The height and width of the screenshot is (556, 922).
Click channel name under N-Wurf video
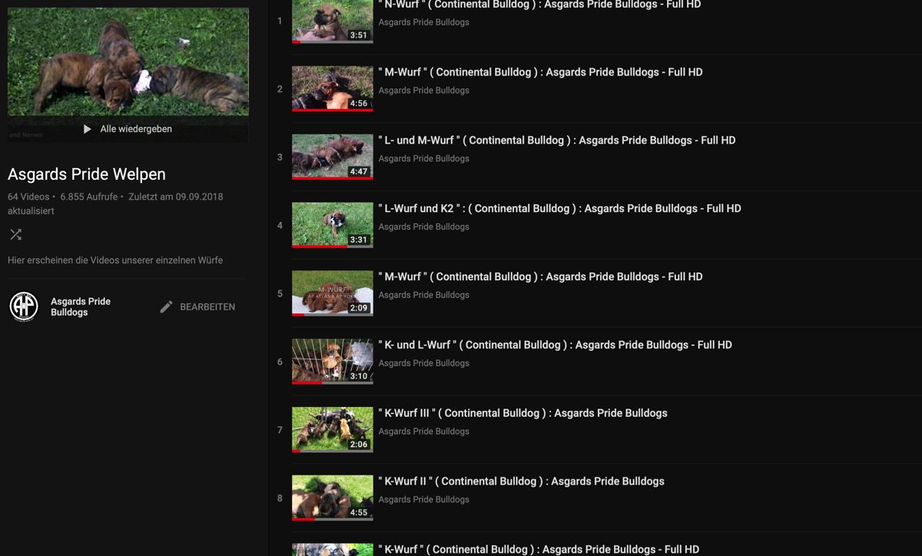click(424, 22)
